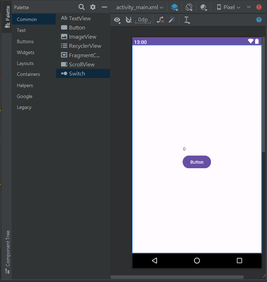Show more toolbar options chevrons
This screenshot has width=267, height=282.
click(x=249, y=7)
